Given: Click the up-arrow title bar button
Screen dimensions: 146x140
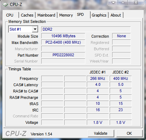Looking at the screenshot, I should click(123, 2).
